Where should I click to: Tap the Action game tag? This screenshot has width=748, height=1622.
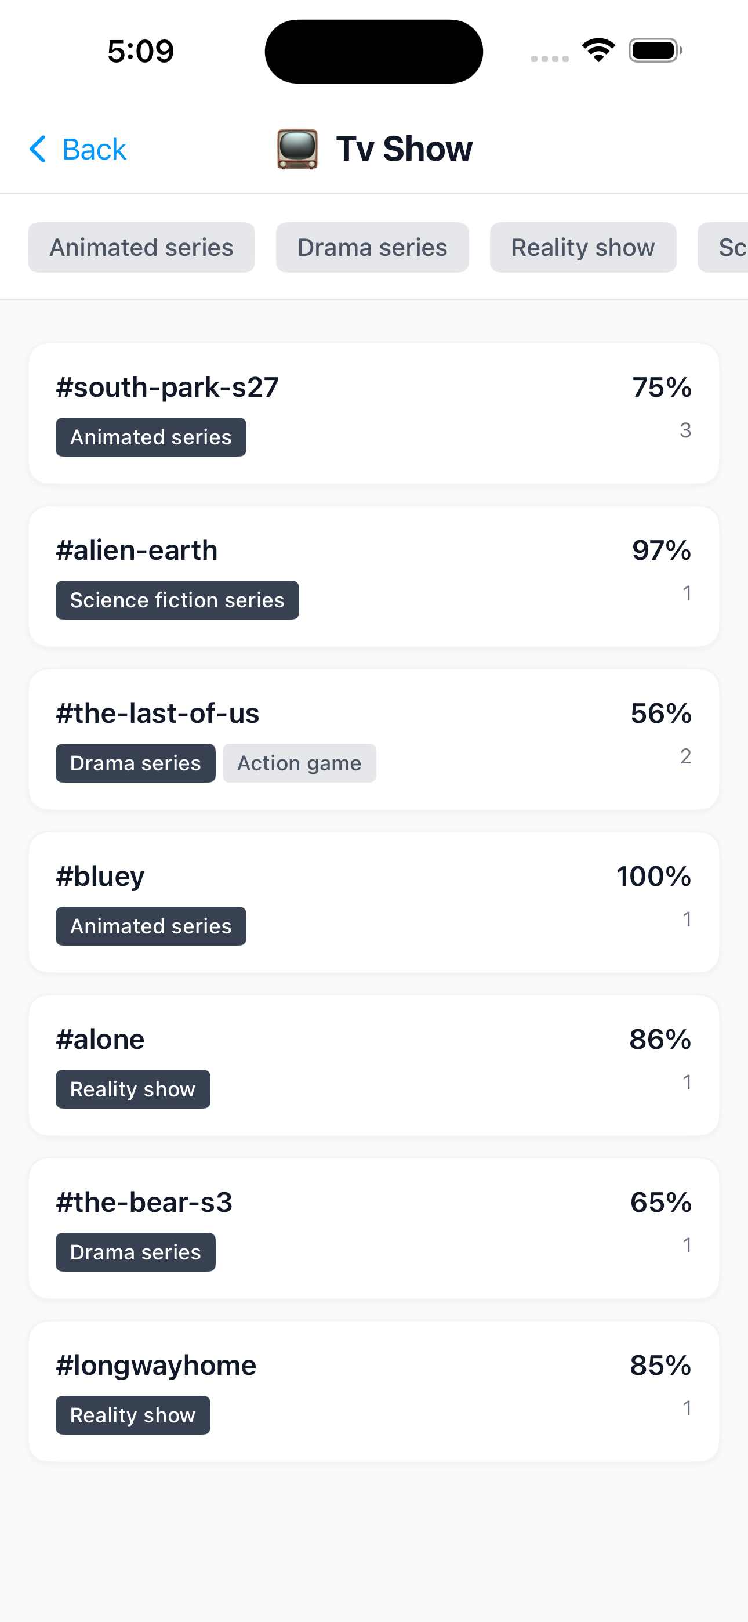coord(299,763)
